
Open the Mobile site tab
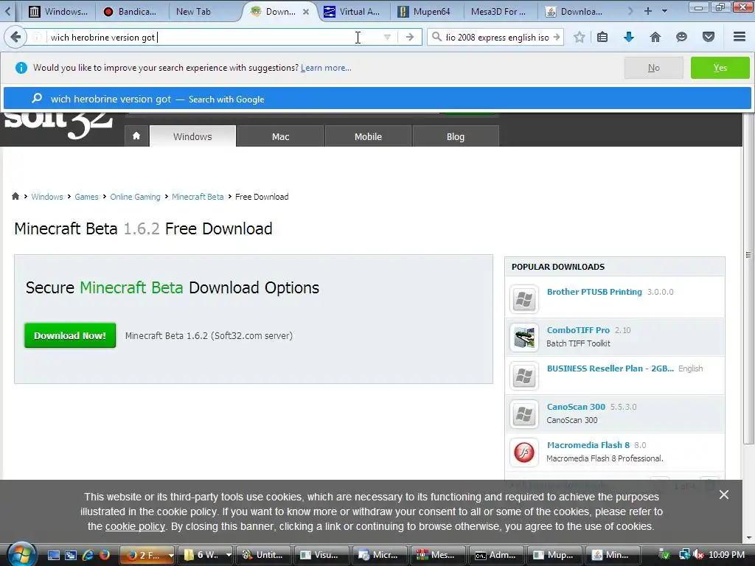(x=368, y=136)
